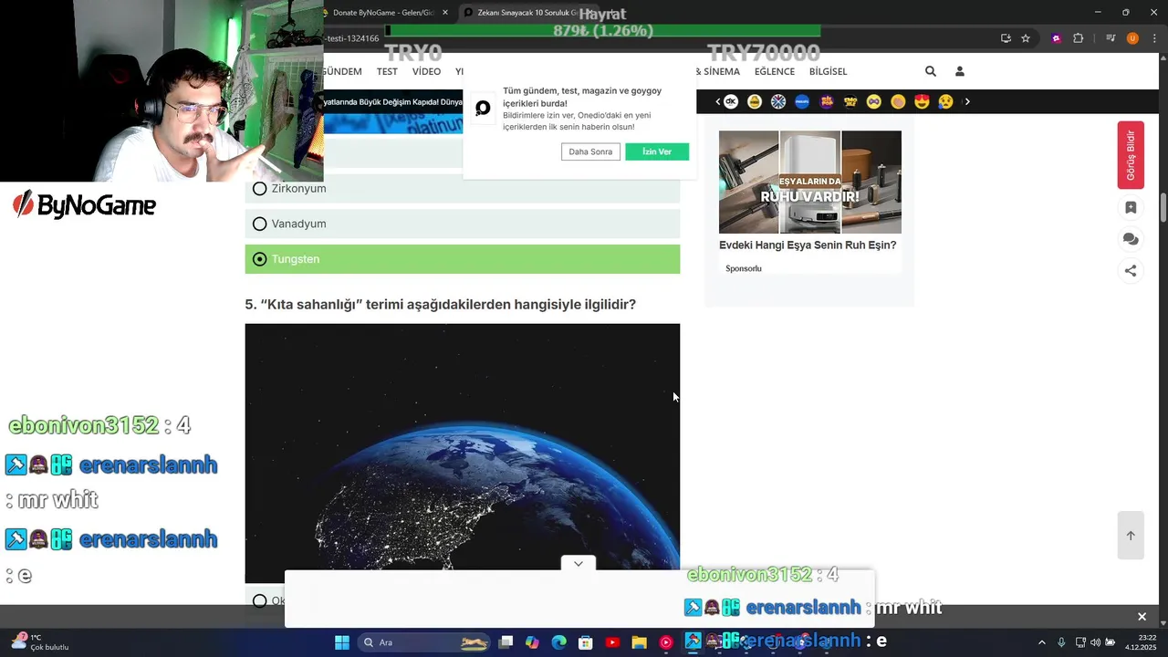Open the Onedio site search icon
Image resolution: width=1168 pixels, height=657 pixels.
click(x=930, y=71)
